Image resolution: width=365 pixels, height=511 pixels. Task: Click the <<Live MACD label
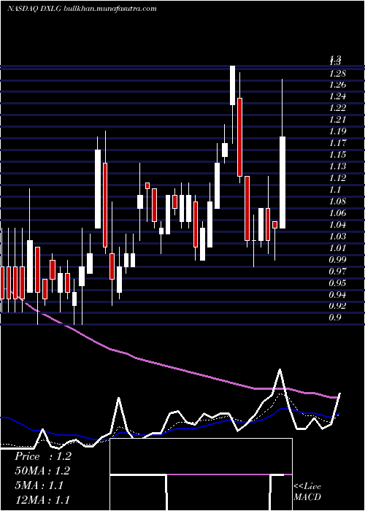[307, 492]
